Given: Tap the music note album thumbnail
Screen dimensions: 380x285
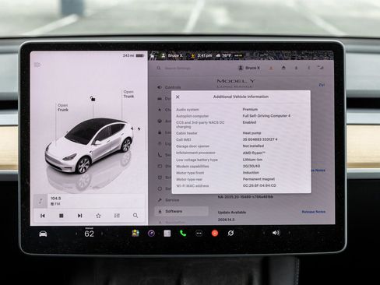Looking at the screenshot, I should pyautogui.click(x=40, y=201).
